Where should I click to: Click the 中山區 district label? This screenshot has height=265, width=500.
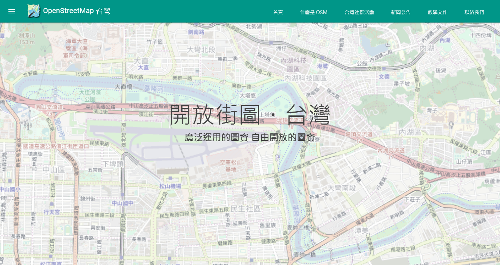tap(54, 170)
